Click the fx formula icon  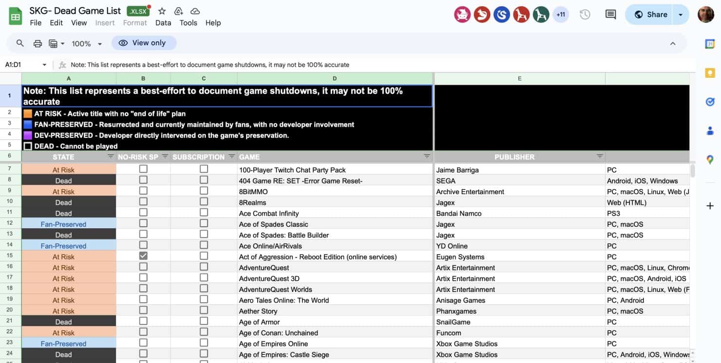click(62, 65)
